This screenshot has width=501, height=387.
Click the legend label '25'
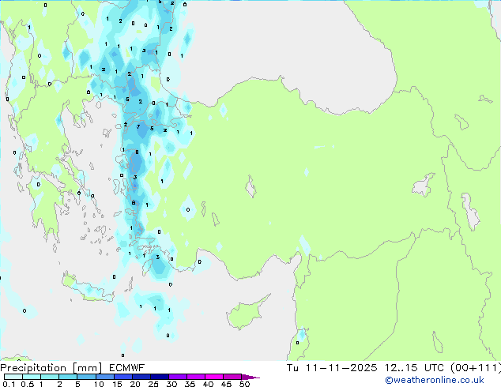click(153, 384)
